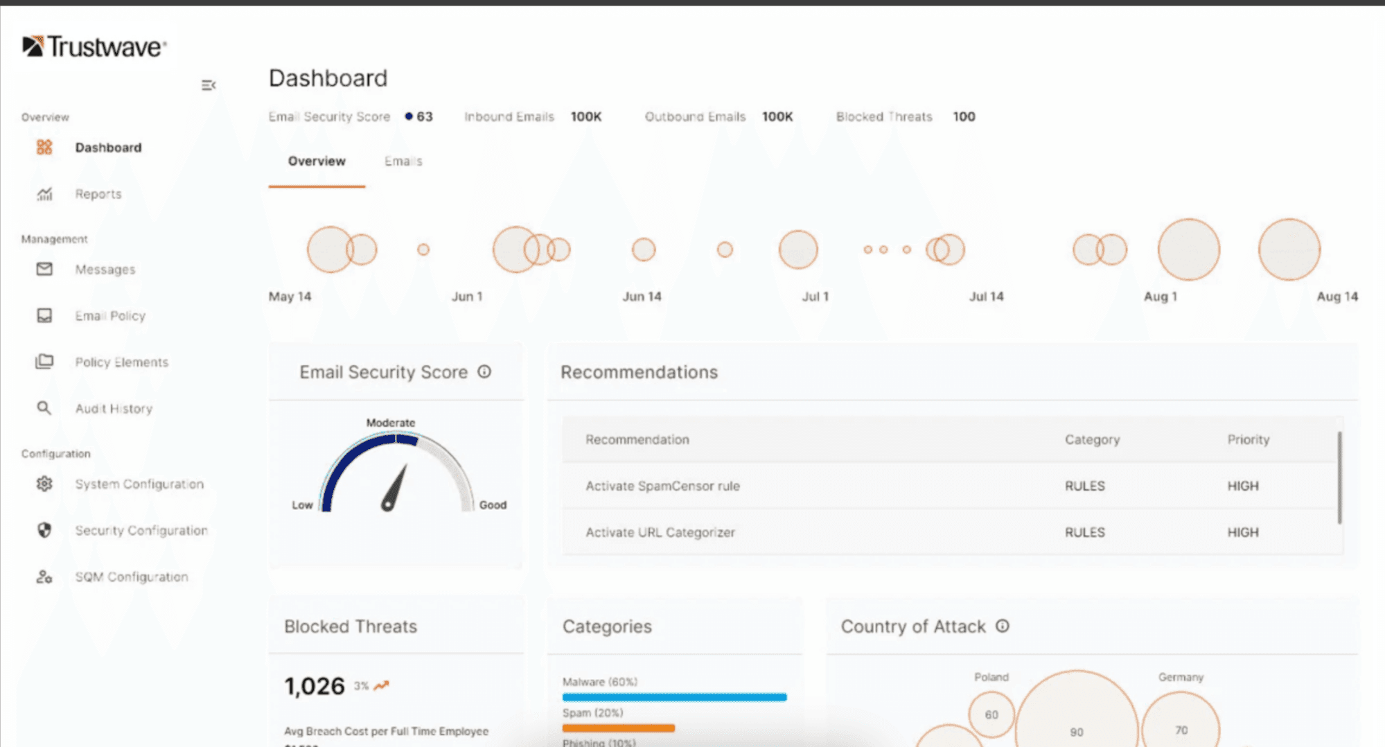Image resolution: width=1385 pixels, height=747 pixels.
Task: Collapse the sidebar with the menu toggle icon
Action: tap(208, 85)
